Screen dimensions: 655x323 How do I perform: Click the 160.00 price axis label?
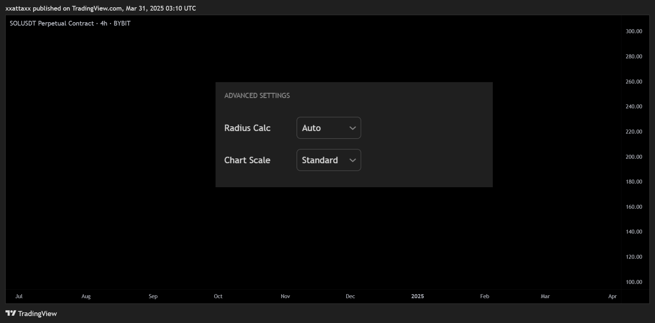coord(634,207)
